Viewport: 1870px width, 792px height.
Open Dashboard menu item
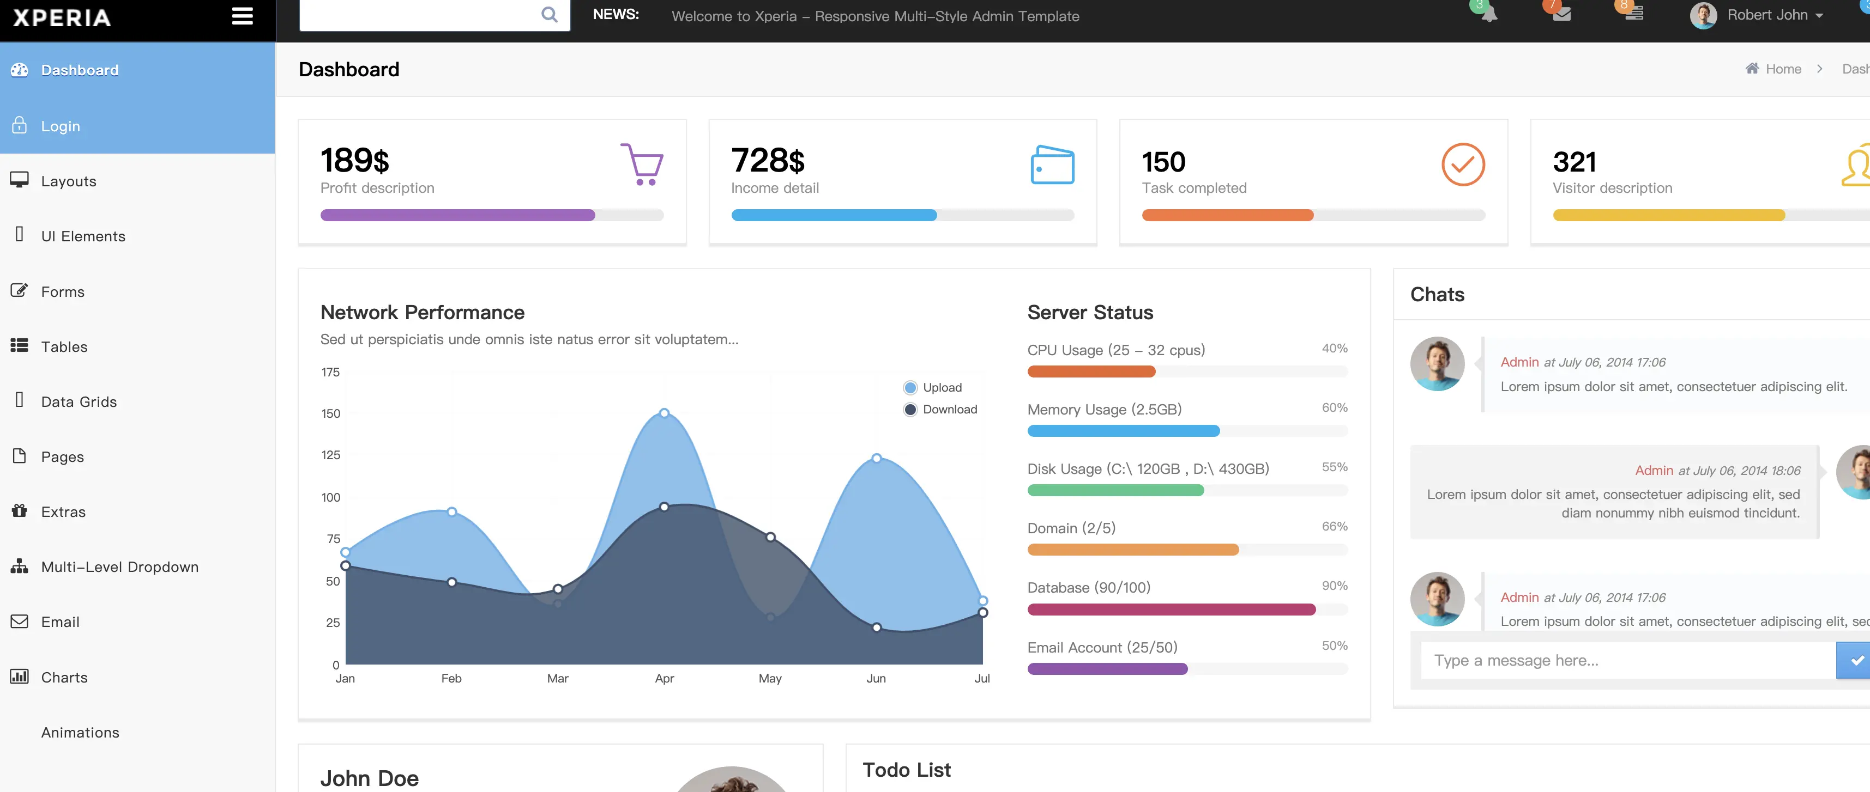[137, 70]
